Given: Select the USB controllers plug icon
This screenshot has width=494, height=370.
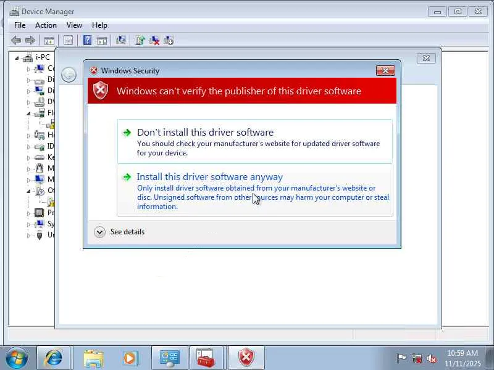Looking at the screenshot, I should pyautogui.click(x=40, y=235).
